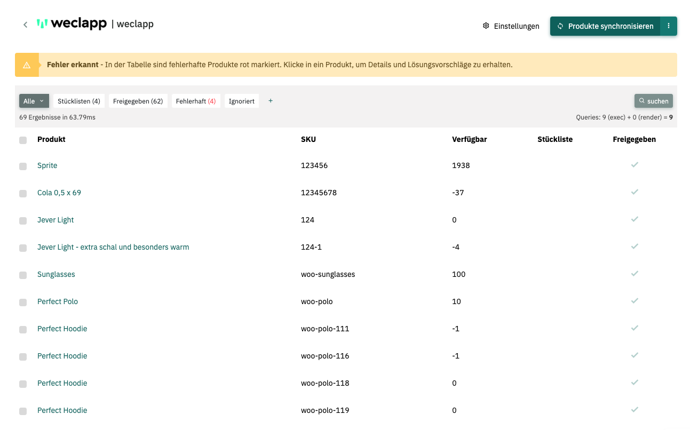Screen dimensions: 690x430
Task: Click the plus icon to add filter
Action: tap(271, 101)
